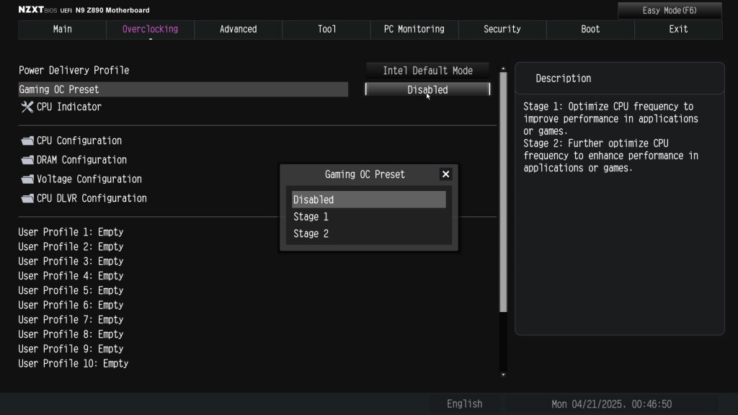Image resolution: width=738 pixels, height=415 pixels.
Task: Select User Profile 6: Empty
Action: 71,305
